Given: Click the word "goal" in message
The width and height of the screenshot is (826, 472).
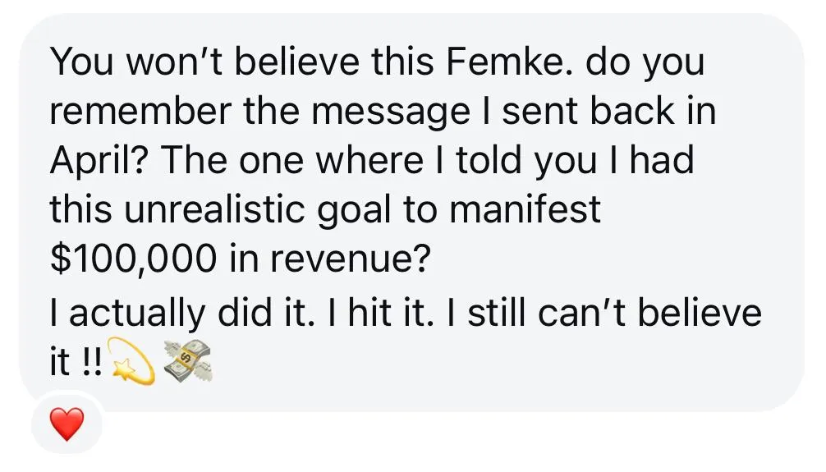Looking at the screenshot, I should [x=355, y=211].
